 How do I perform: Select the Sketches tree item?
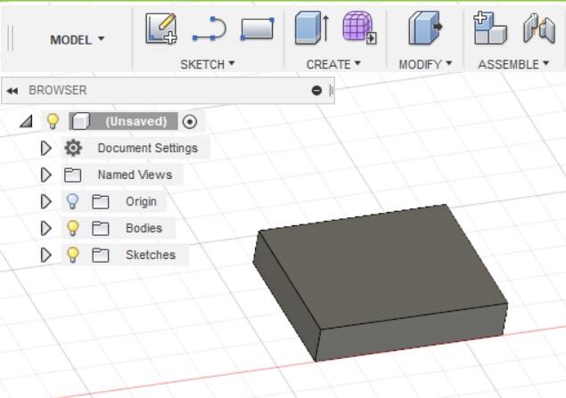click(x=151, y=255)
